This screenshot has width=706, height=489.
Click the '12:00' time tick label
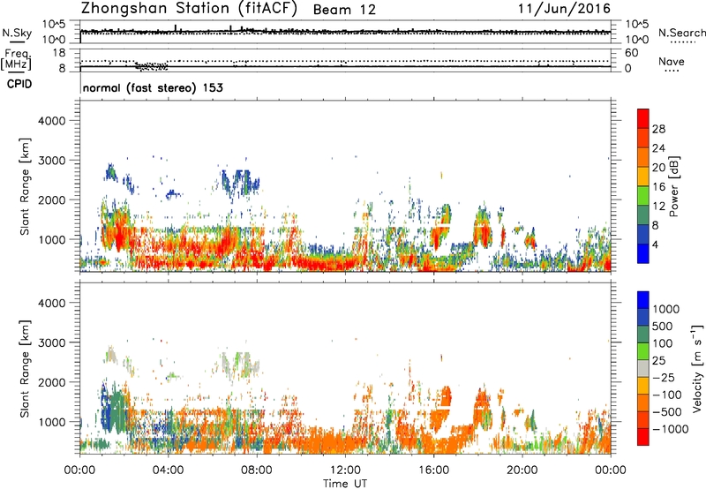[x=345, y=470]
